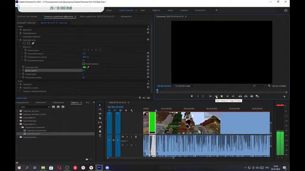This screenshot has width=305, height=171.
Task: Click Export Frame camera in Program monitor
Action: 252,96
